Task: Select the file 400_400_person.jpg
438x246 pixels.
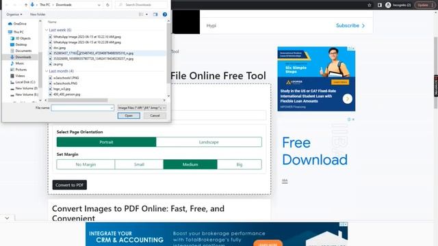Action: [x=67, y=94]
